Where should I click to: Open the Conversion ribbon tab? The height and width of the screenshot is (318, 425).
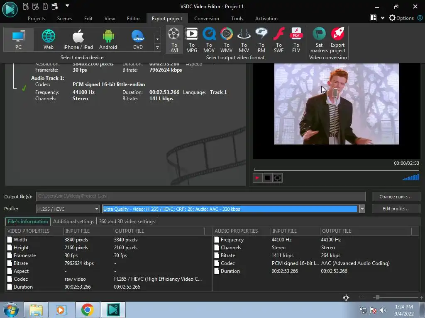tap(207, 18)
